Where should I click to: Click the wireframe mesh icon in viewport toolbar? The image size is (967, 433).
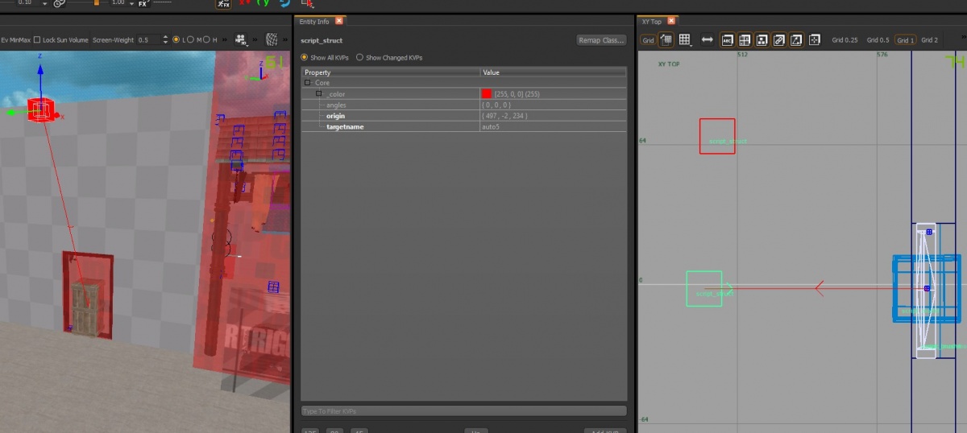click(272, 39)
